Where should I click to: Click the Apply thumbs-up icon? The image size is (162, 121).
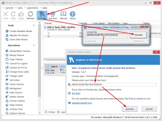point(21,15)
